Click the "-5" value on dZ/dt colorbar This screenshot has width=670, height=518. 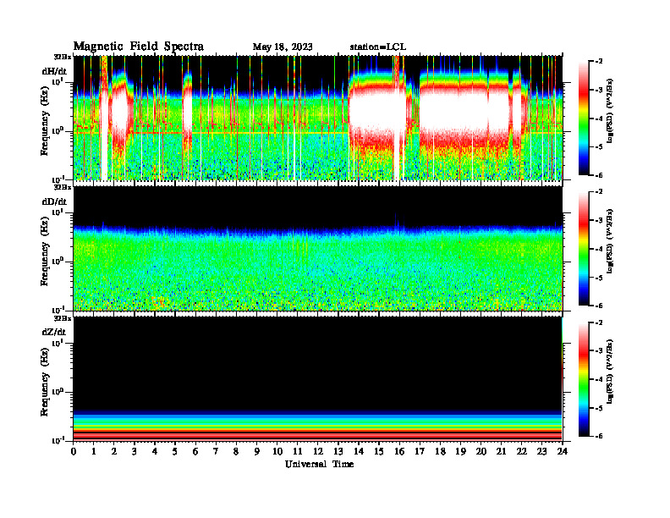pyautogui.click(x=599, y=408)
